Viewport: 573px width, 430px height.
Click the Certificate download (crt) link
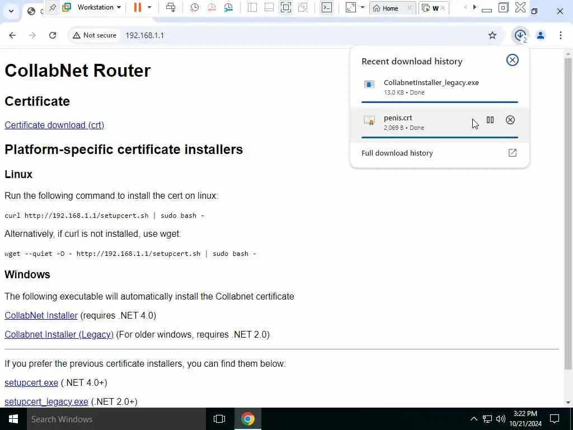coord(54,125)
